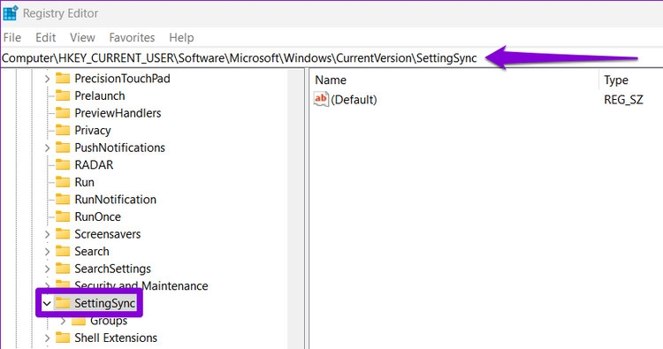Screen dimensions: 663x349
Task: Select the SettingSync folder icon
Action: pyautogui.click(x=63, y=303)
